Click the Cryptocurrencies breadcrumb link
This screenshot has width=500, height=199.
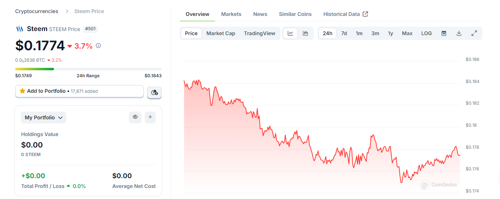37,11
